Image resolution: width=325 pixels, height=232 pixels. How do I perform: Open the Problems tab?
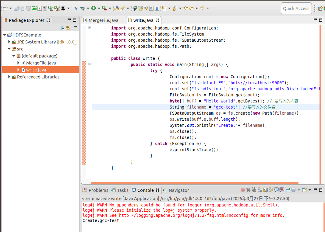click(95, 190)
